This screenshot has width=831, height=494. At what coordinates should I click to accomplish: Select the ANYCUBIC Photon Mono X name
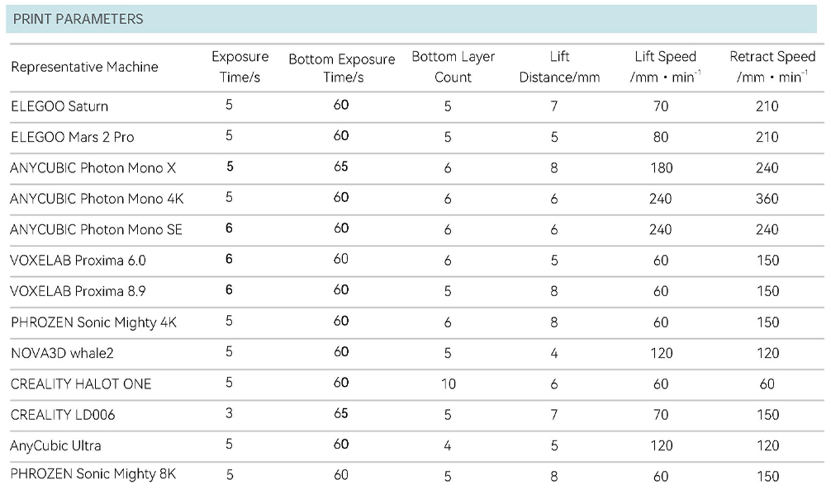click(x=93, y=167)
